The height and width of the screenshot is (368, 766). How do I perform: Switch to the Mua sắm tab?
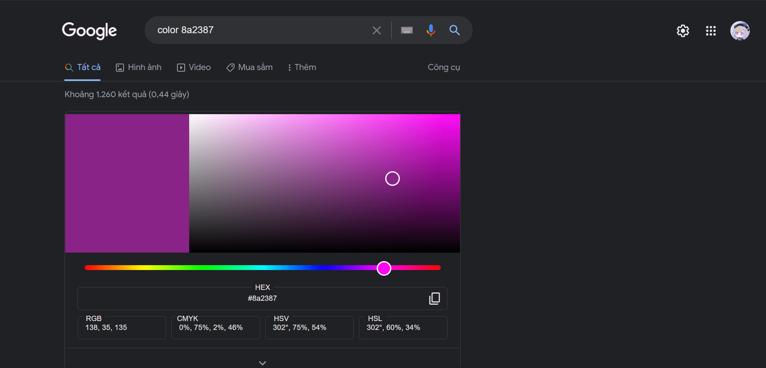point(250,68)
